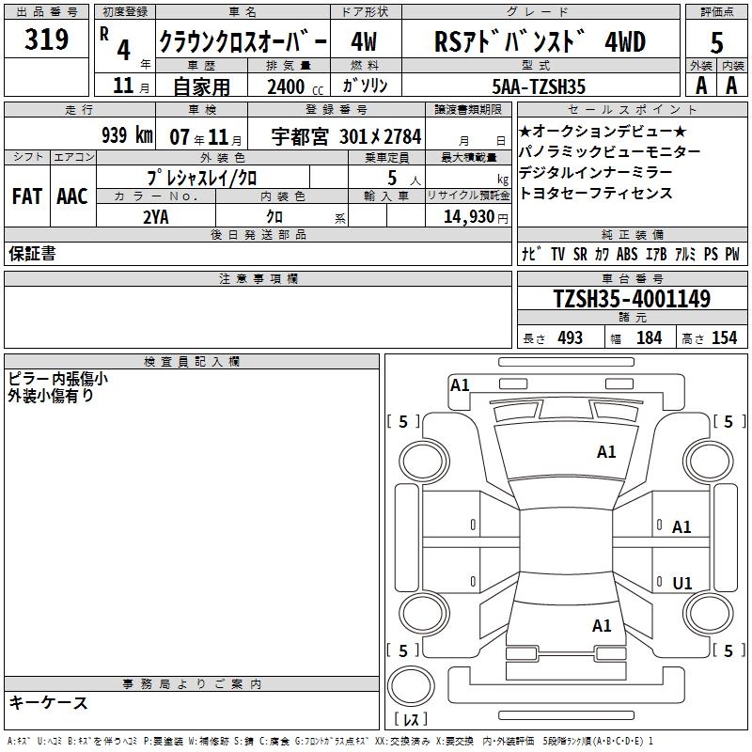Click the interior color value クロ
The height and width of the screenshot is (752, 752).
click(275, 217)
